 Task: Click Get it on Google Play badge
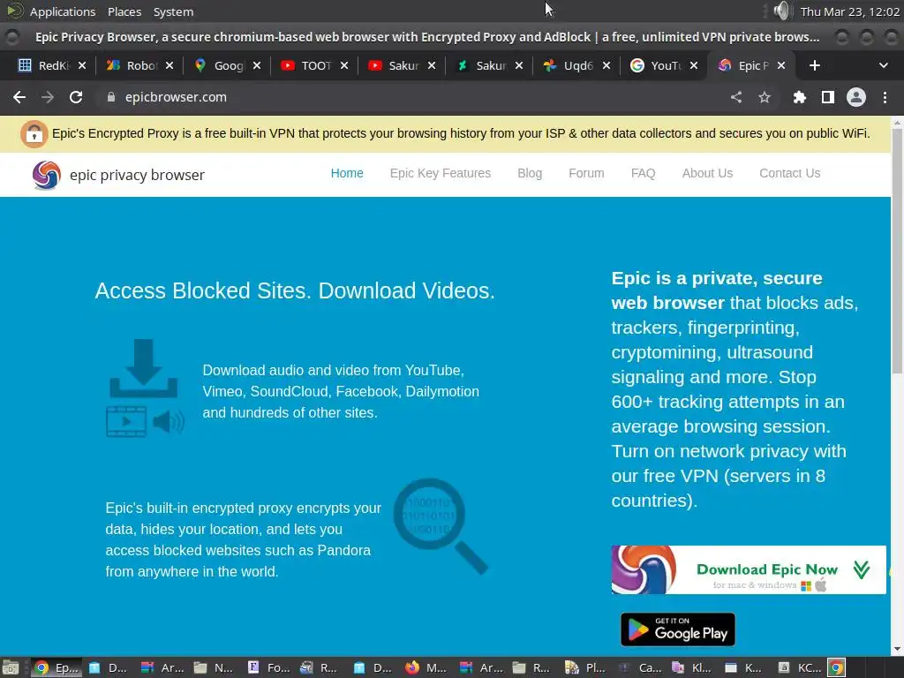[x=678, y=629]
